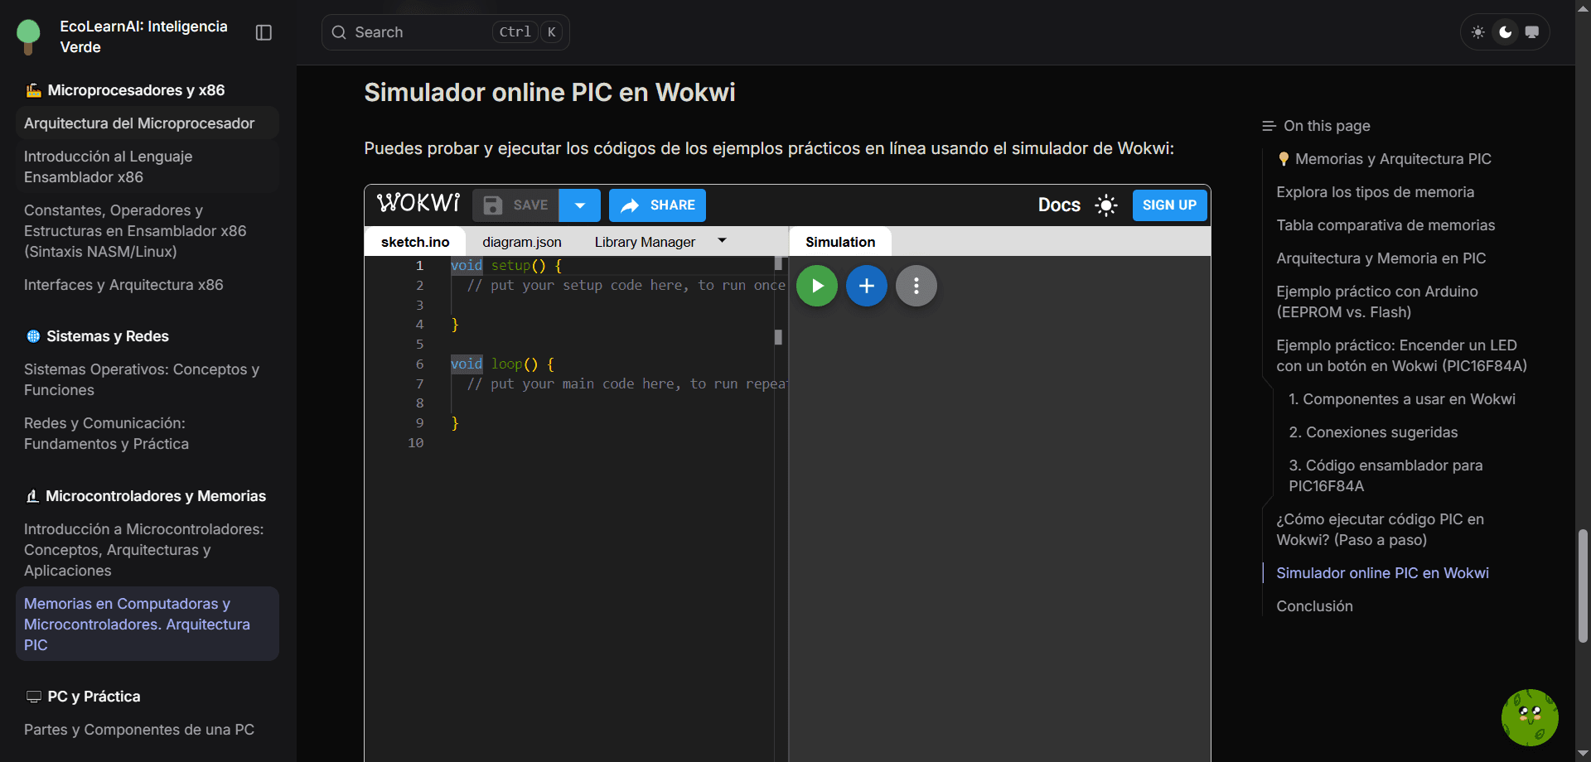Screen dimensions: 1591x762
Task: Start the Wokwi simulation with play button
Action: pyautogui.click(x=816, y=286)
